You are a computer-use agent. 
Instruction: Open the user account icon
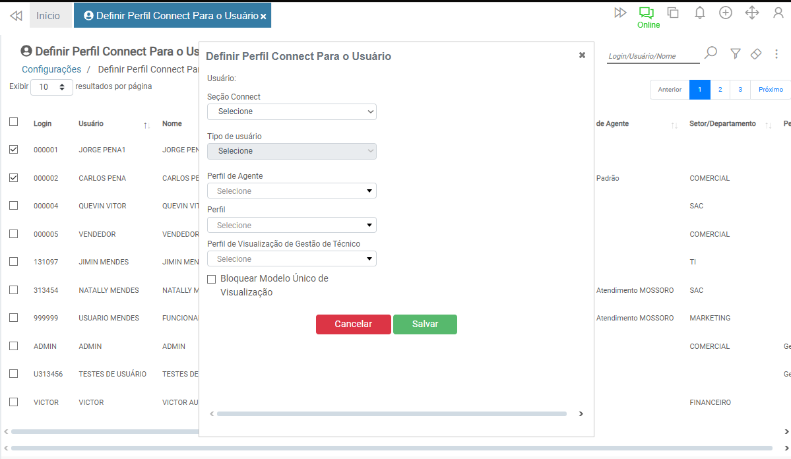[x=778, y=13]
